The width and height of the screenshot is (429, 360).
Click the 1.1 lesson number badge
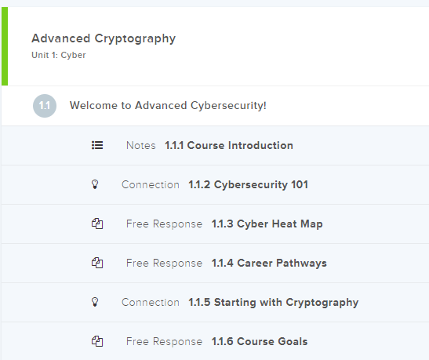(x=45, y=106)
